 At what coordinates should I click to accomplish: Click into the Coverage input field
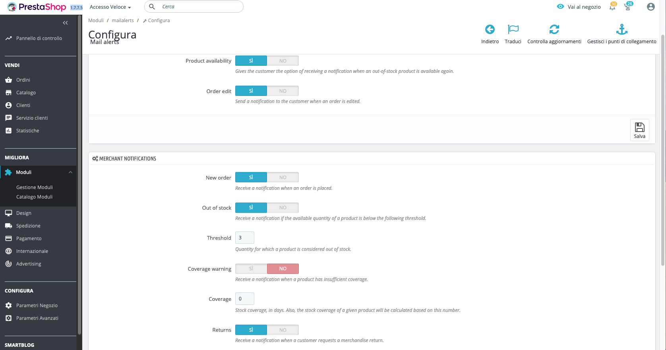coord(244,299)
